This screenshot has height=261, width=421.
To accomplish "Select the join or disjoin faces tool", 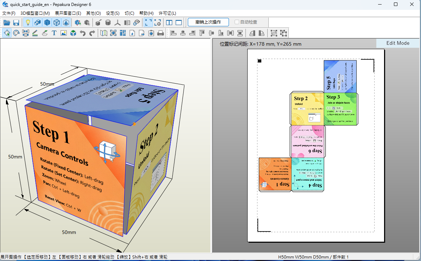I will [x=26, y=33].
